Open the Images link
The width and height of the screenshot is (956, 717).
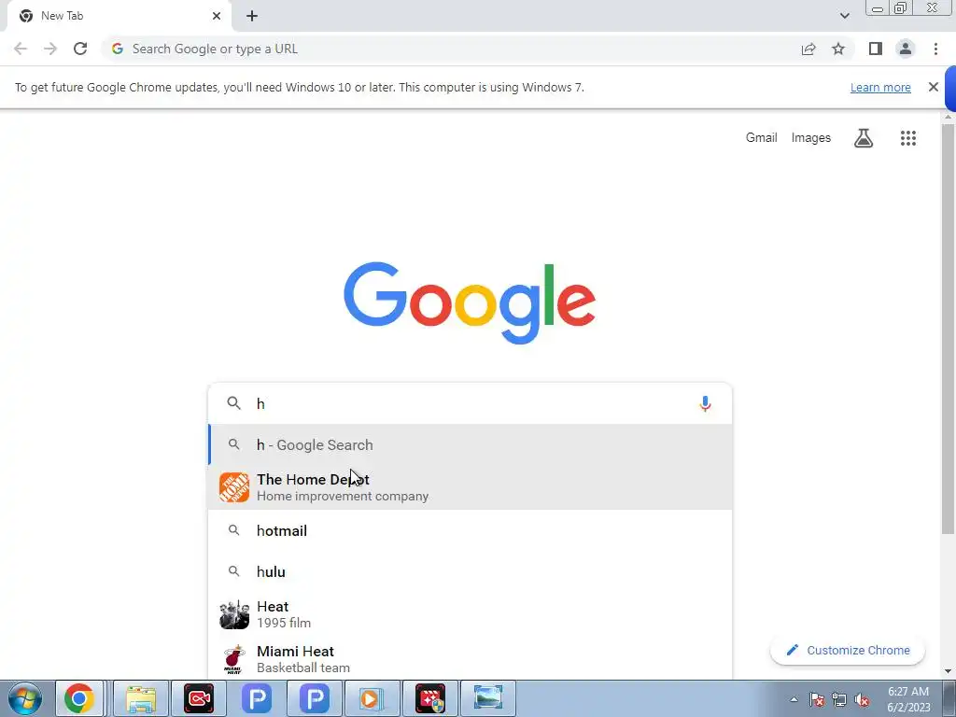coord(811,138)
